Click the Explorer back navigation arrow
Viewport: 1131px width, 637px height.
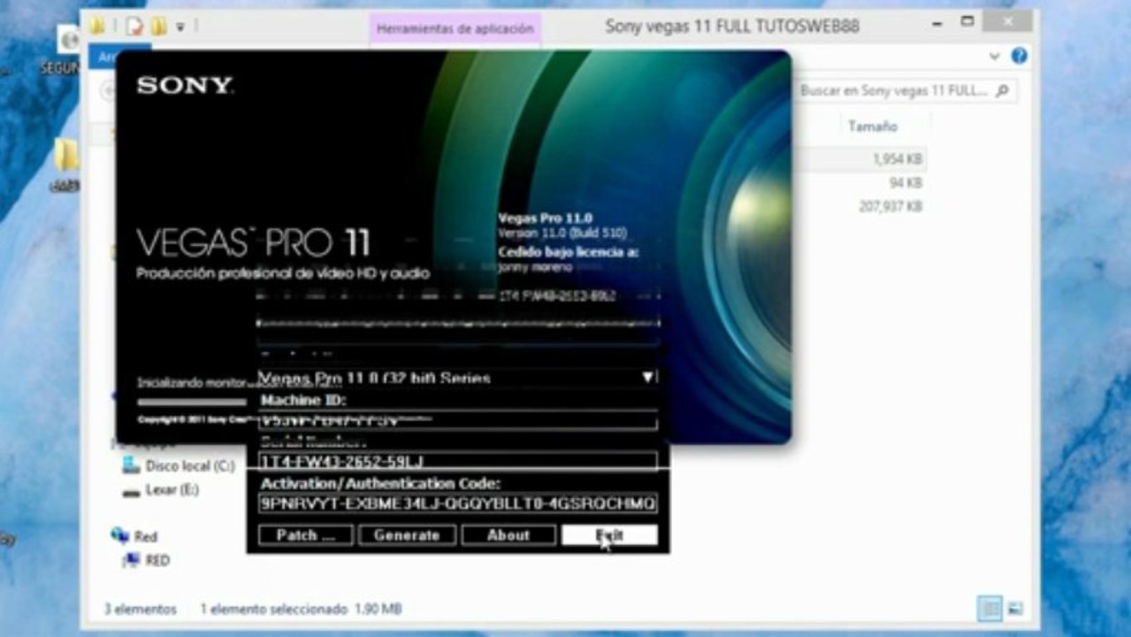108,90
